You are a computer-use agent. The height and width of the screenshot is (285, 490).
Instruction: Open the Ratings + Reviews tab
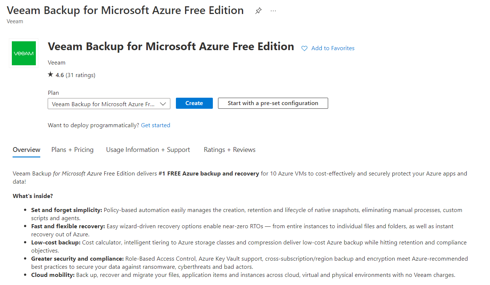click(229, 150)
